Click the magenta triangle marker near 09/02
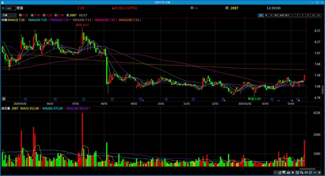 [143, 101]
